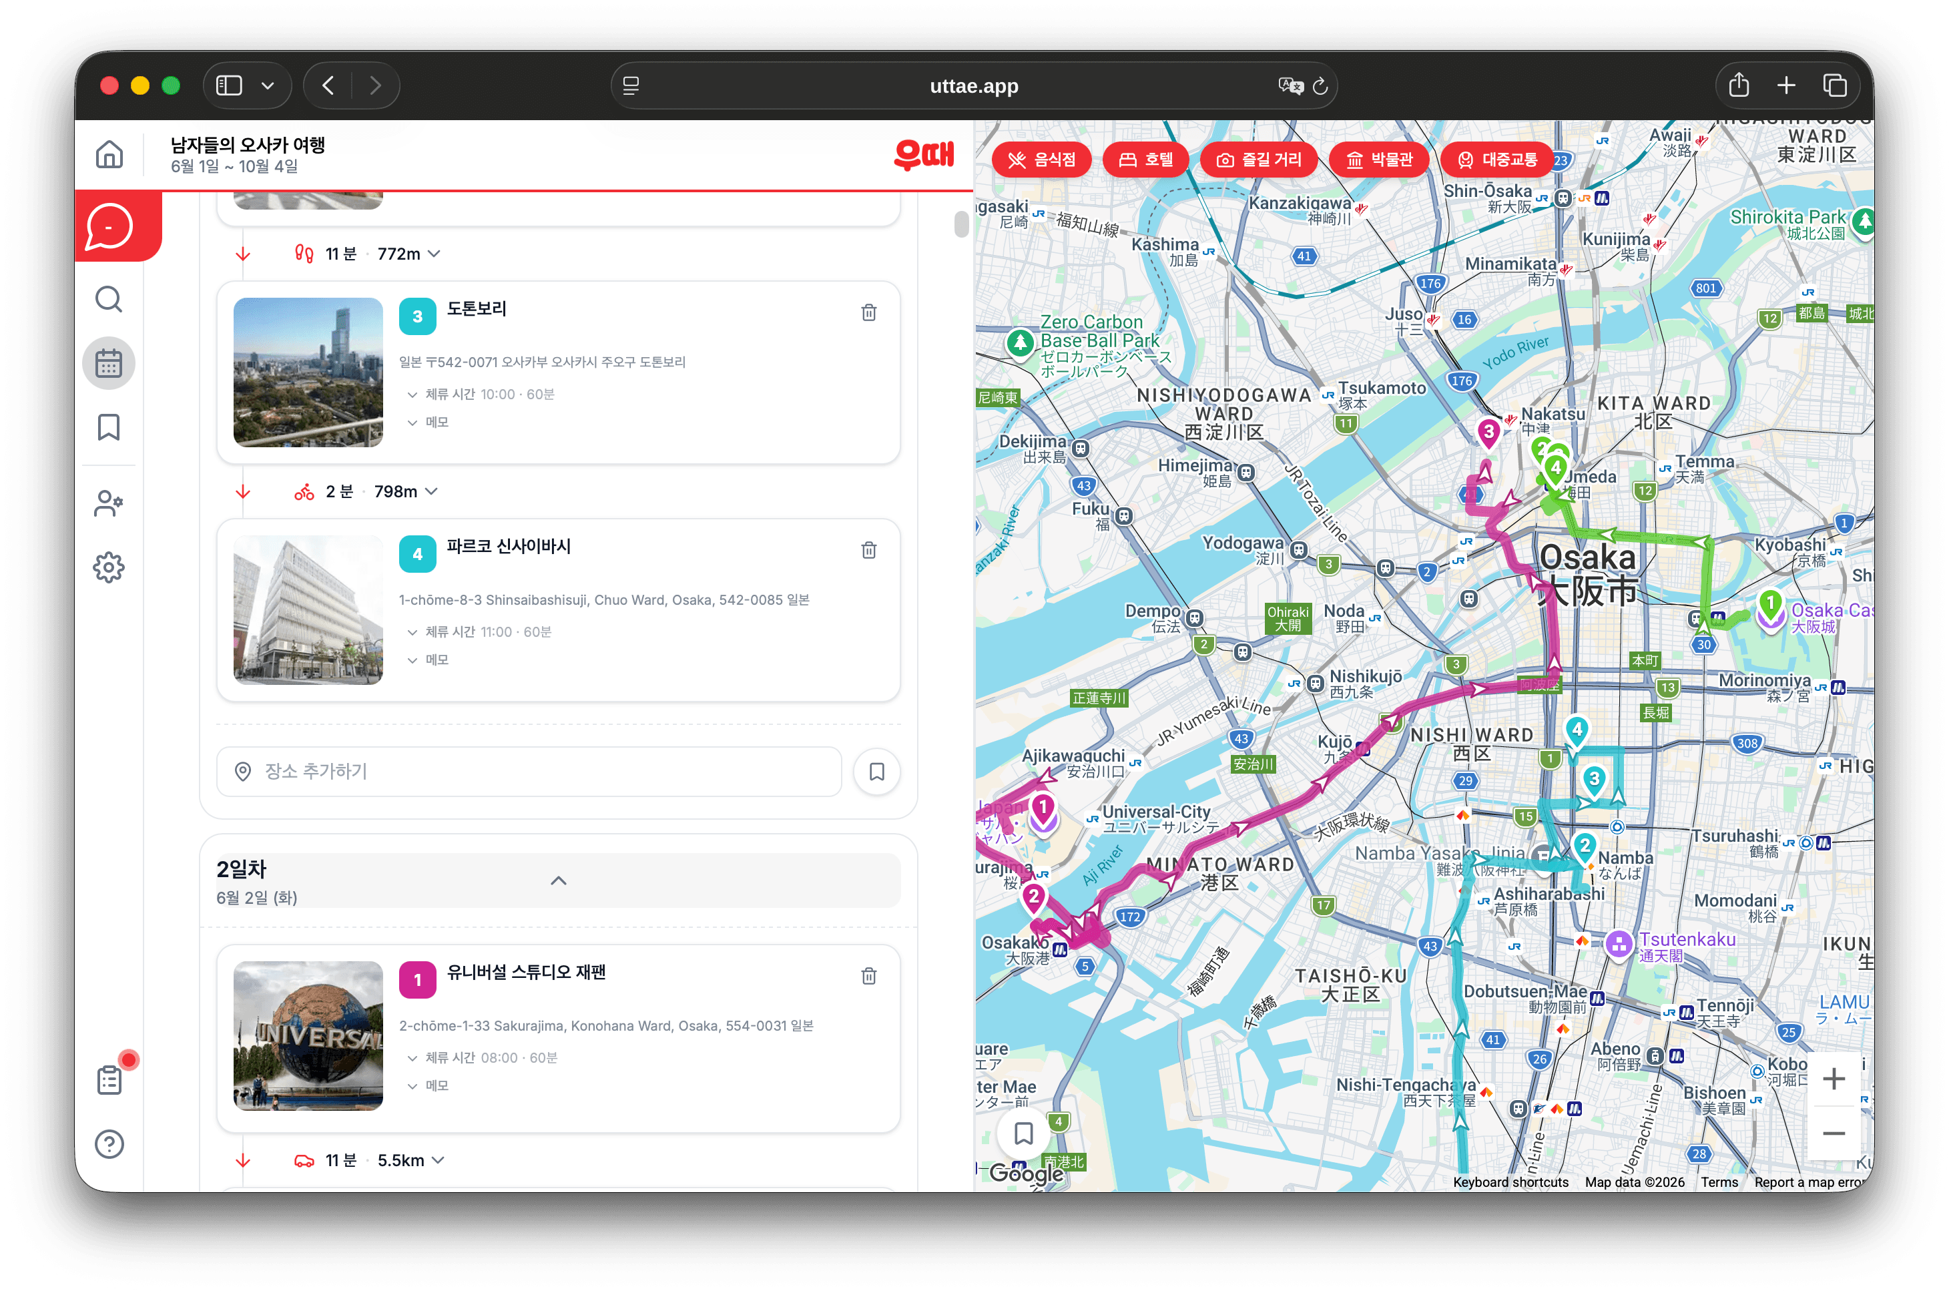The image size is (1949, 1291).
Task: Click the bookmark button on the map
Action: click(x=1023, y=1133)
